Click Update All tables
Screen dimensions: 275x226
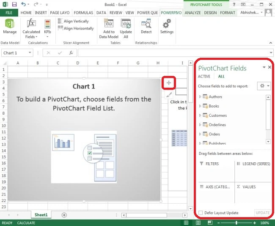(126, 29)
